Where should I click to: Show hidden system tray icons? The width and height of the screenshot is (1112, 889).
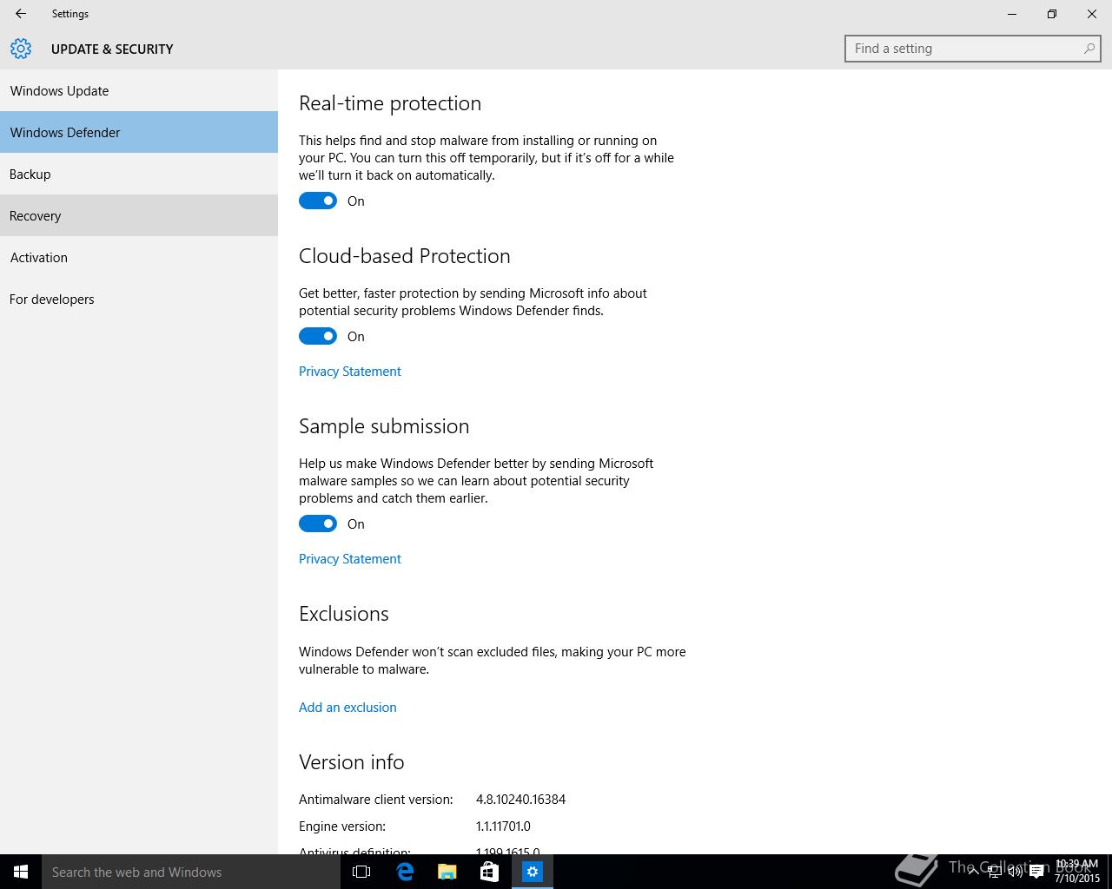click(x=974, y=872)
